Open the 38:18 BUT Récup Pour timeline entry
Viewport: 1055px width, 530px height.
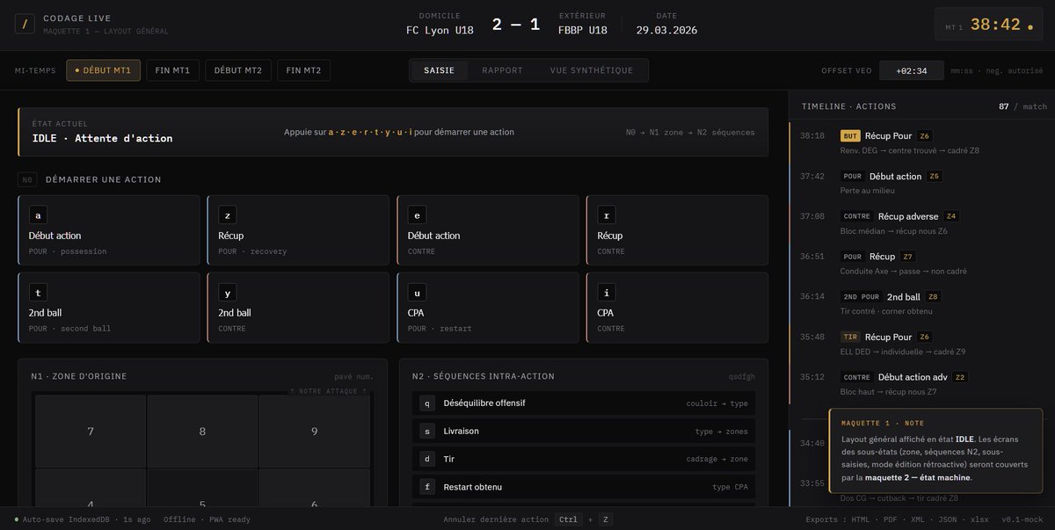pyautogui.click(x=921, y=142)
